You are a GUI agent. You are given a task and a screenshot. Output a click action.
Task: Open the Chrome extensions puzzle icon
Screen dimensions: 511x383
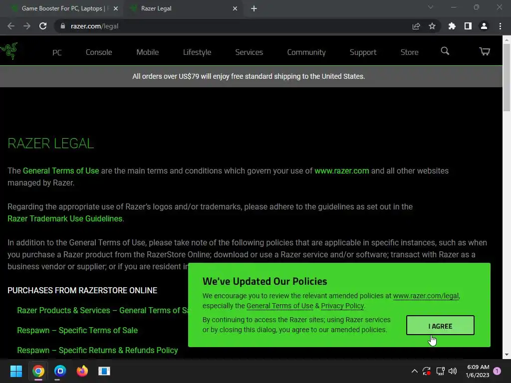click(x=452, y=26)
